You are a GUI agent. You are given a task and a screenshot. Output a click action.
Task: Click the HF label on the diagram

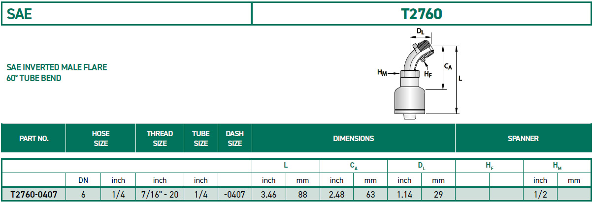428,74
